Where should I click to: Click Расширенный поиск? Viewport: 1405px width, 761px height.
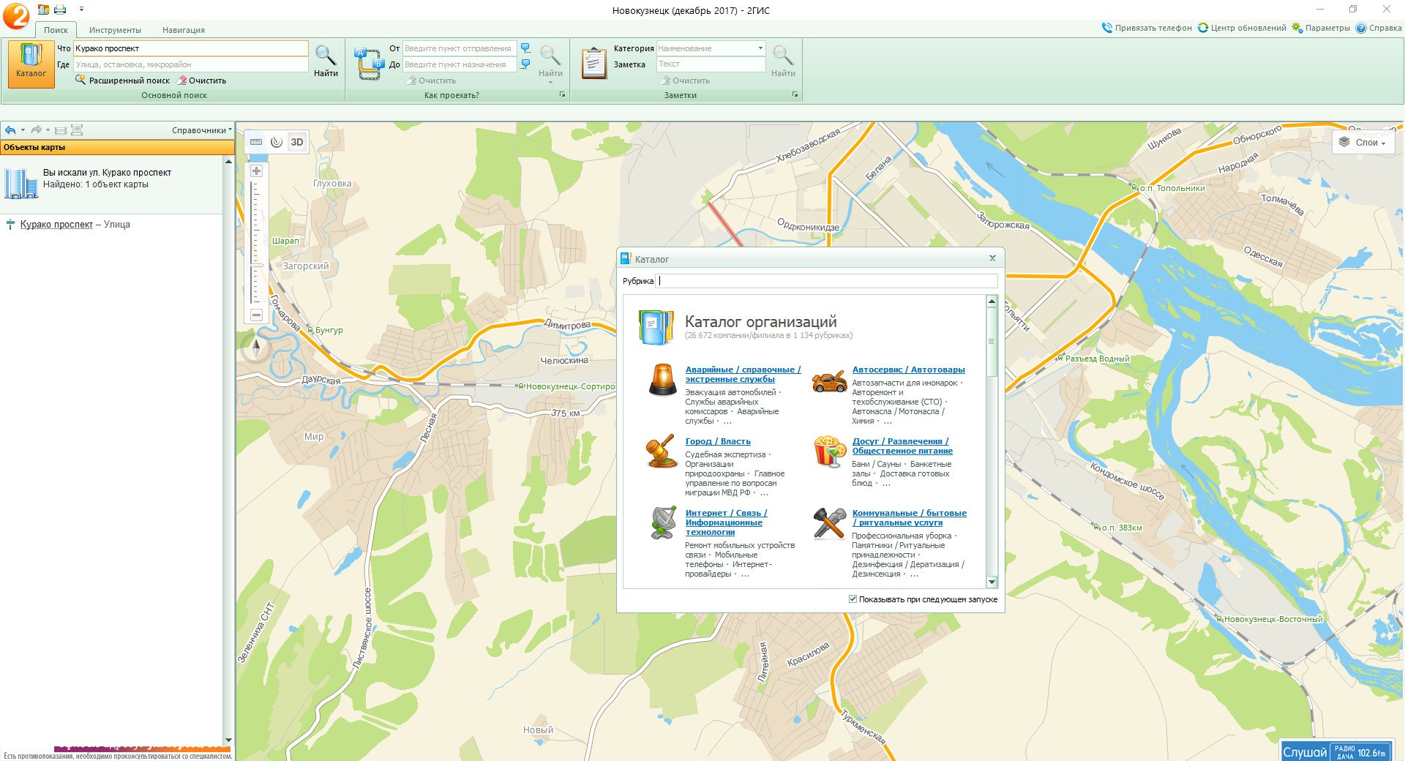pos(122,80)
